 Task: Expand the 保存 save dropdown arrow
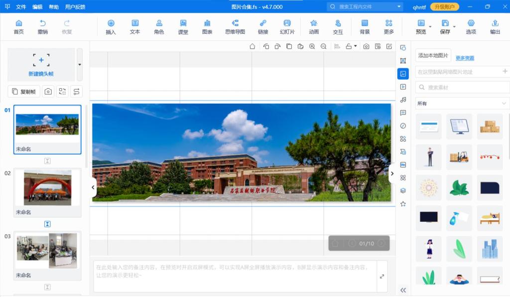point(454,27)
